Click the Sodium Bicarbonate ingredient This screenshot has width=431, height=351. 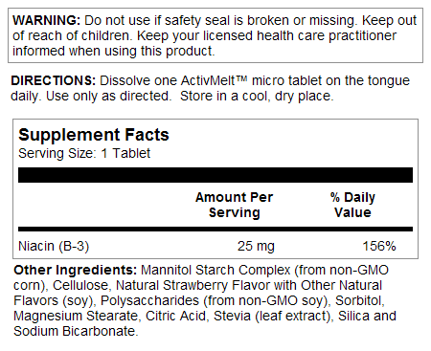point(76,331)
